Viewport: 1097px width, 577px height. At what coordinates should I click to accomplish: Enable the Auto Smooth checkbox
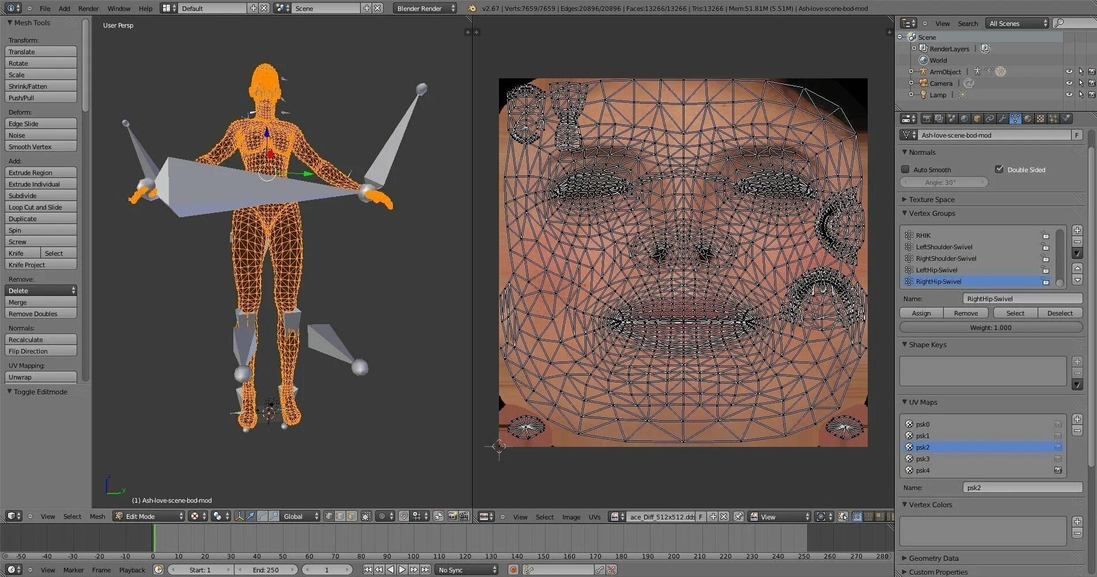906,169
